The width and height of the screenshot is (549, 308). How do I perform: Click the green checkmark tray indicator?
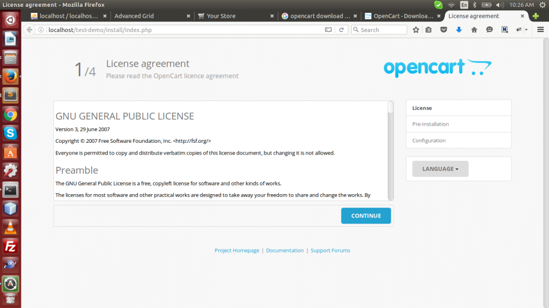tap(439, 5)
